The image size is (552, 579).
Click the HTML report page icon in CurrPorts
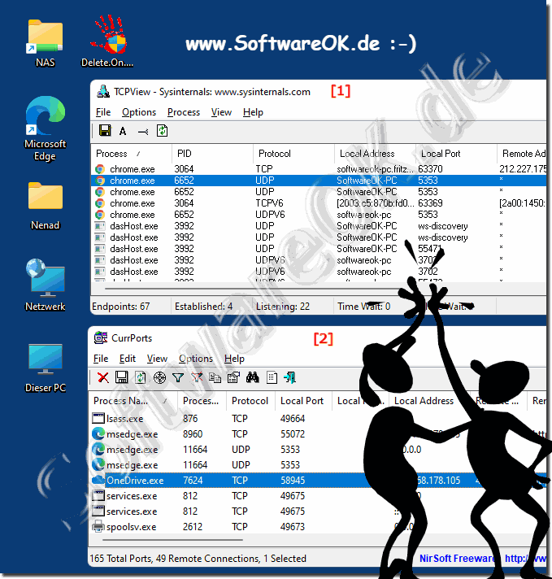point(272,377)
